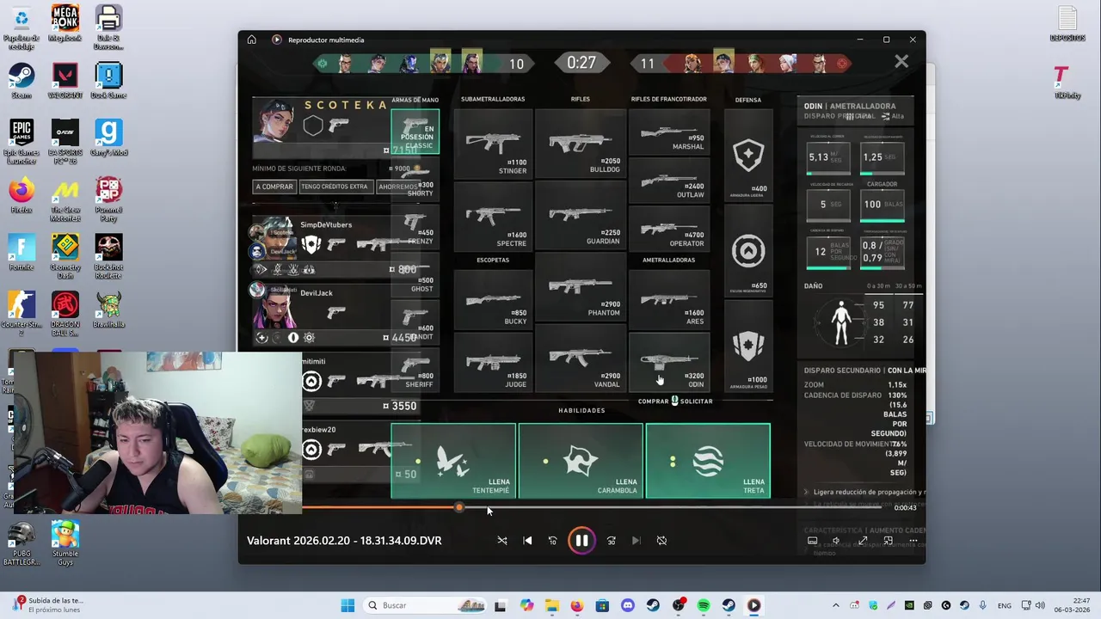Image resolution: width=1101 pixels, height=619 pixels.
Task: Open Spotify from the taskbar
Action: pyautogui.click(x=703, y=605)
